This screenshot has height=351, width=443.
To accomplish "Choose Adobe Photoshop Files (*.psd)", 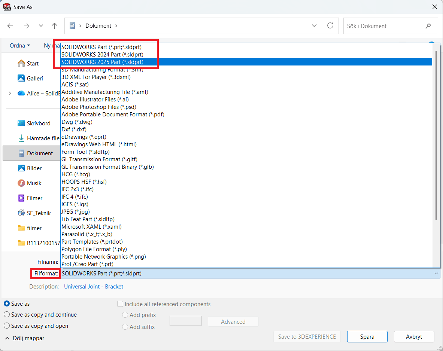I will coord(246,107).
